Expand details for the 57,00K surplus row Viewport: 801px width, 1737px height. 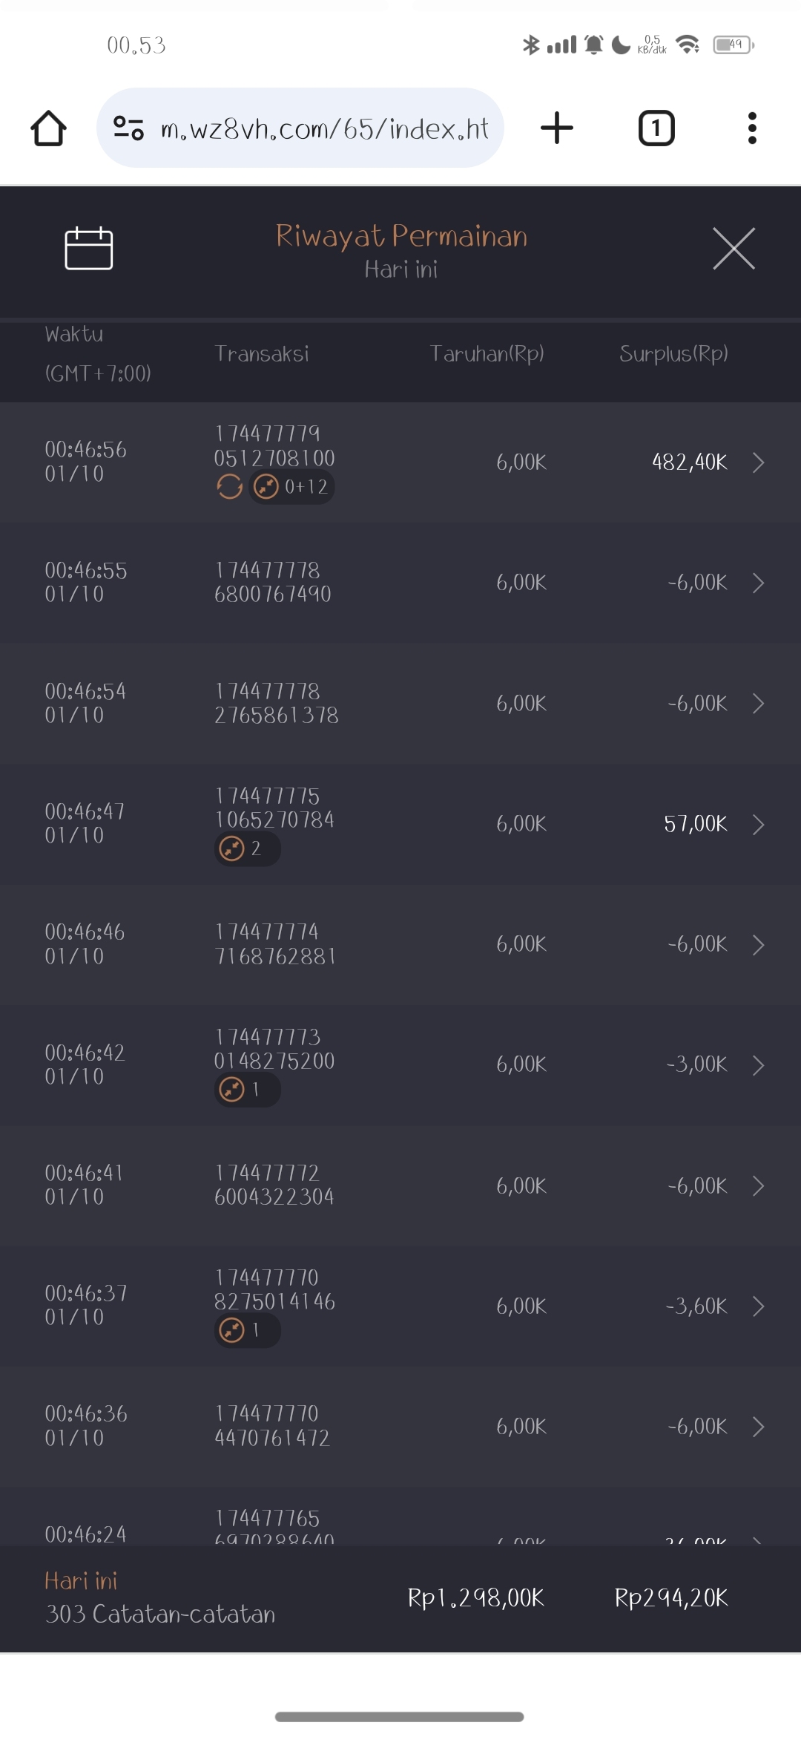click(x=758, y=825)
